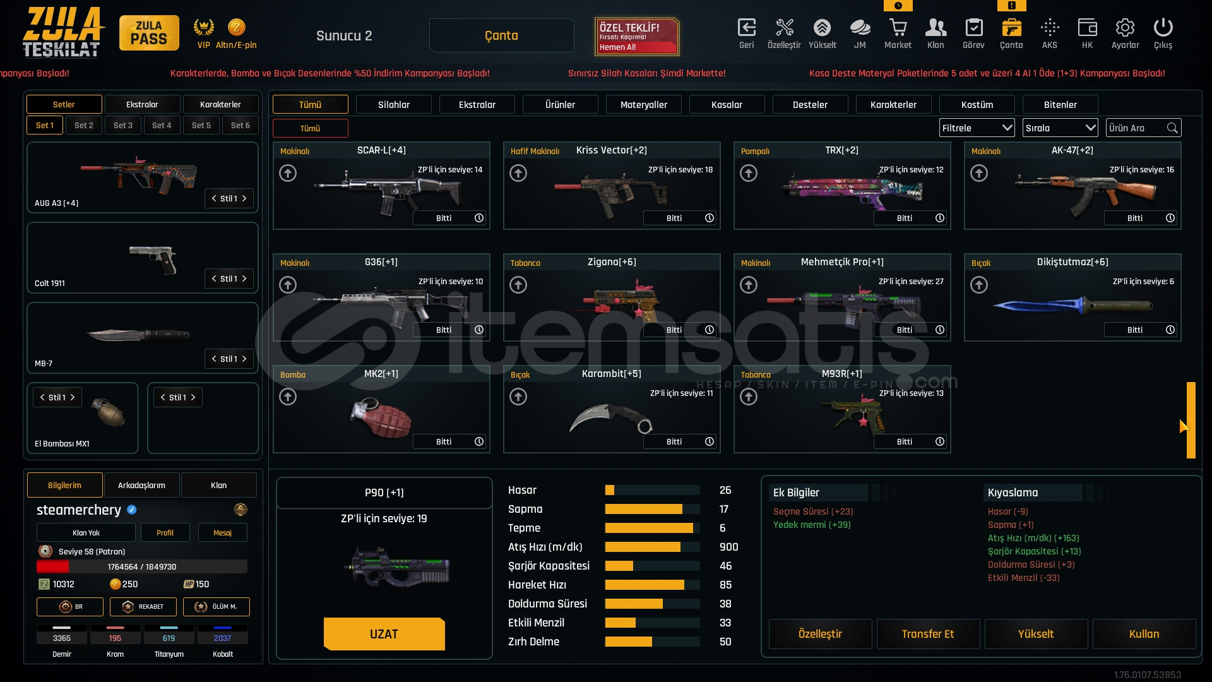The width and height of the screenshot is (1212, 682).
Task: Click the Tümü sub-filter button below tabs
Action: pos(310,128)
